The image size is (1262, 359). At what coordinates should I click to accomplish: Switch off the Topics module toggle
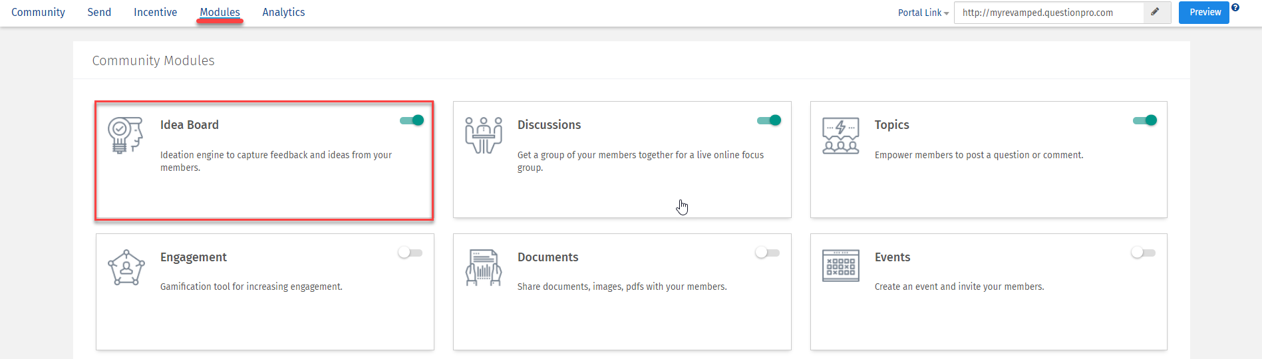click(1145, 120)
